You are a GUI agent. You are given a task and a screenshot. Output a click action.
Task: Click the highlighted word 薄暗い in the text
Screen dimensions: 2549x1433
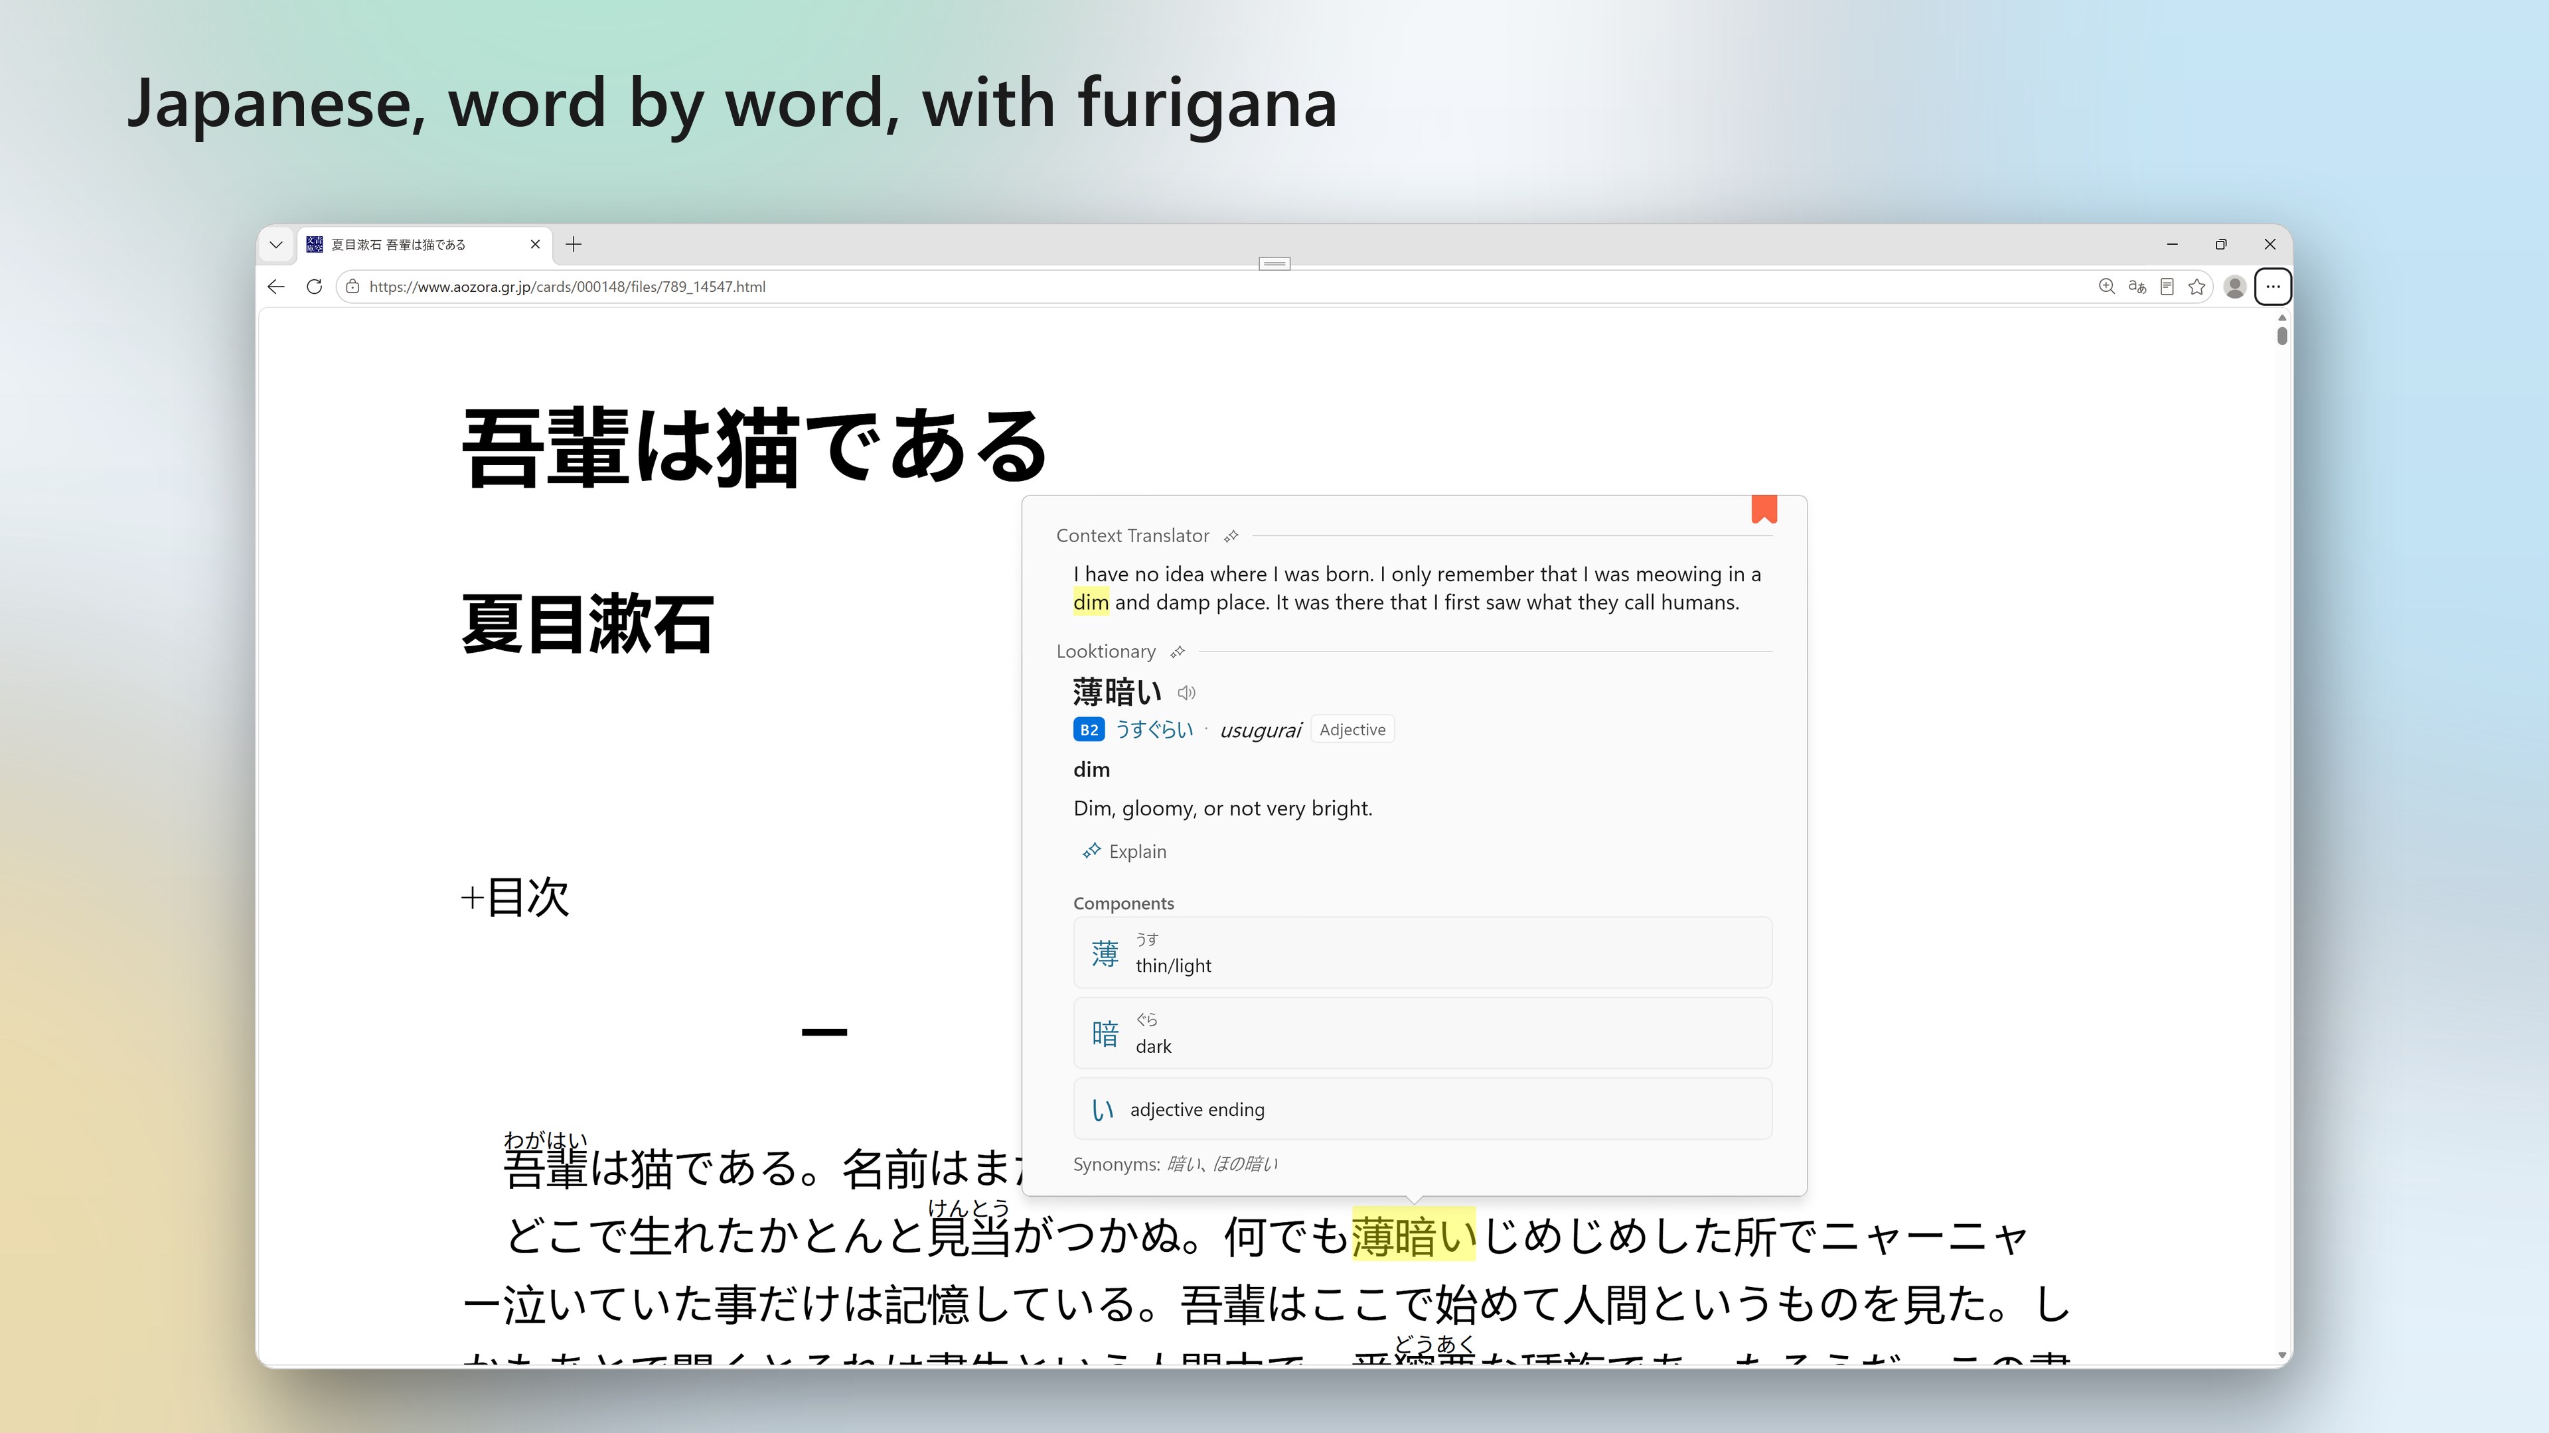coord(1413,1235)
